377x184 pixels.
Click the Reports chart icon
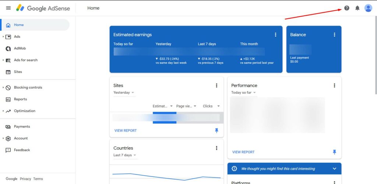tap(8, 99)
